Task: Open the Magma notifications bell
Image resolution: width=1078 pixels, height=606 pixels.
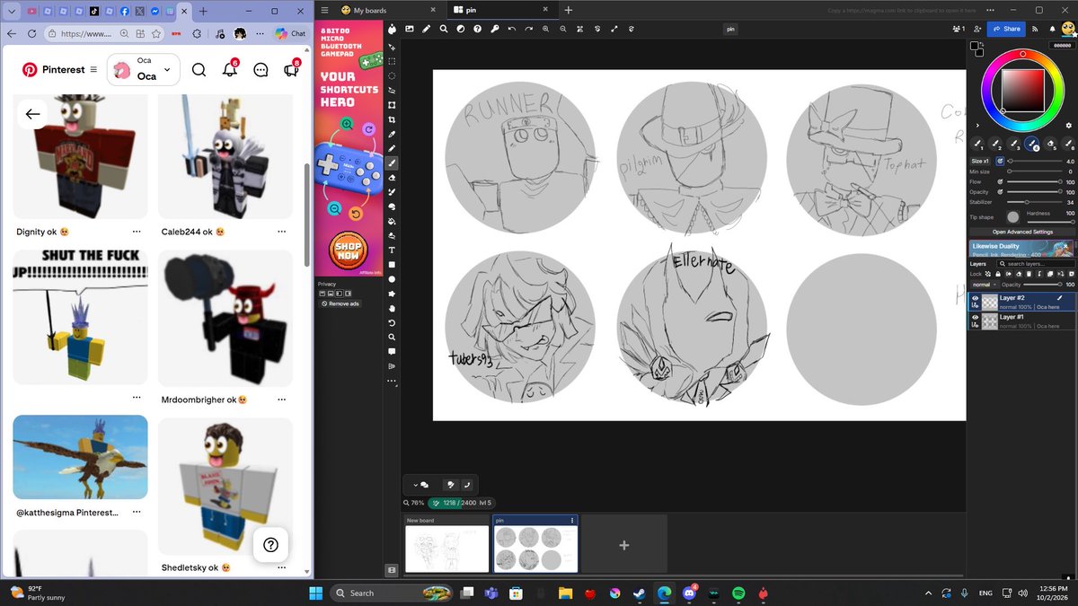Action: pos(1051,29)
